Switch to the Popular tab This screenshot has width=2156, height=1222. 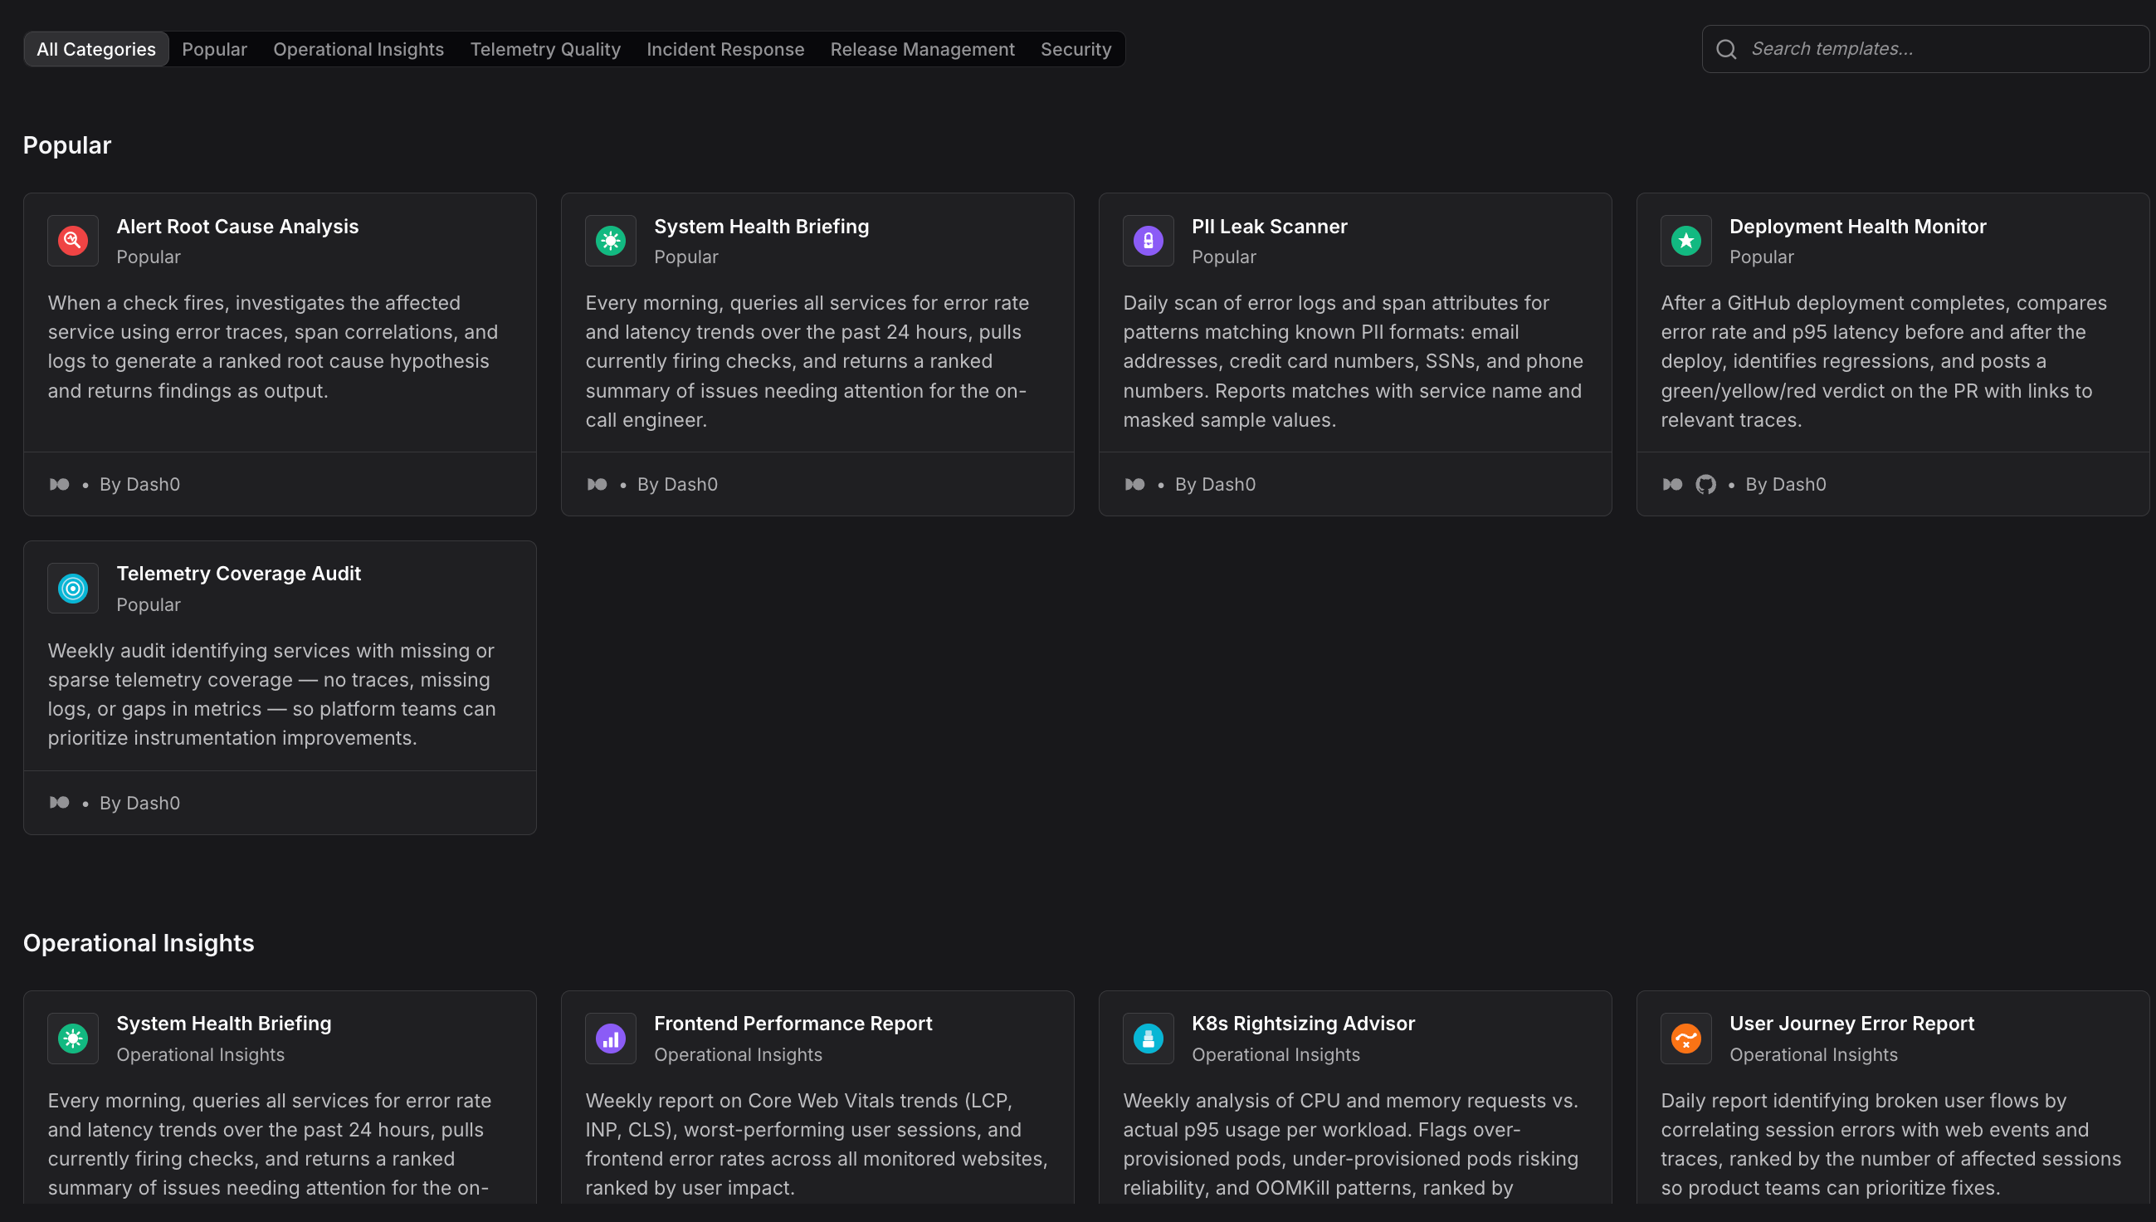coord(215,50)
